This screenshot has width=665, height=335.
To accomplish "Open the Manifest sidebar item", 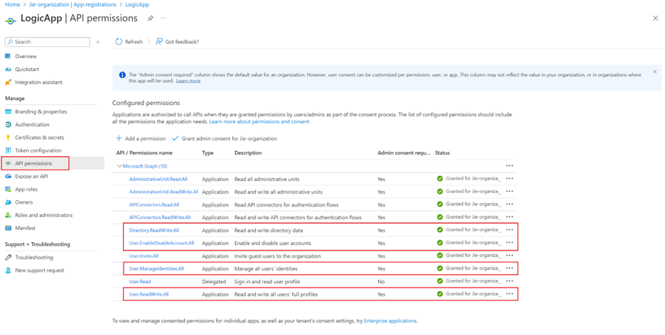I will click(x=25, y=228).
